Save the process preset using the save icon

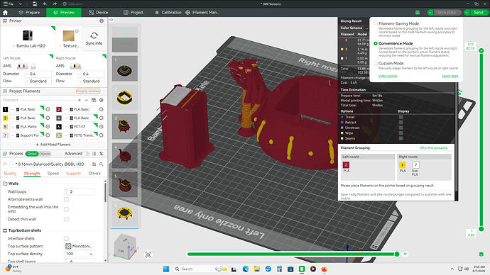point(94,164)
